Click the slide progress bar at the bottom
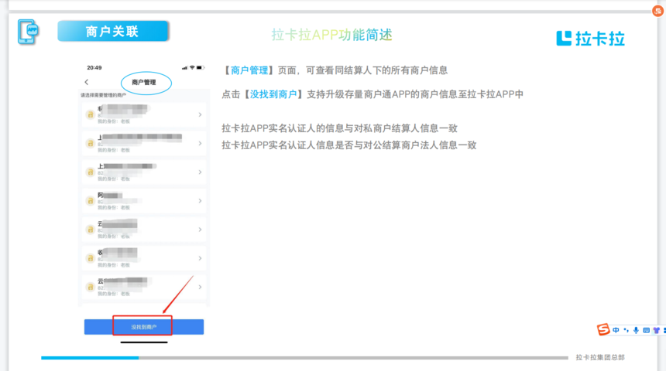666x371 pixels. click(x=304, y=358)
